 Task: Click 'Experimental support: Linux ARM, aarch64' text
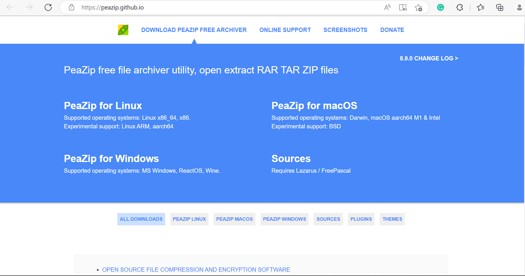118,126
